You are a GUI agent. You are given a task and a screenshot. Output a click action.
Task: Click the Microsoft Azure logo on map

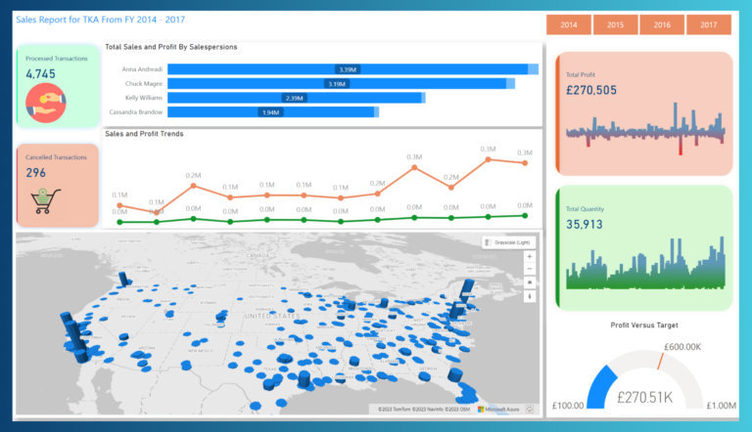click(499, 409)
